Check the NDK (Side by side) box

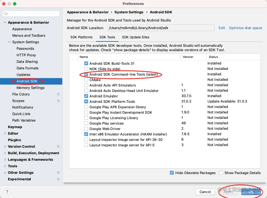click(86, 69)
